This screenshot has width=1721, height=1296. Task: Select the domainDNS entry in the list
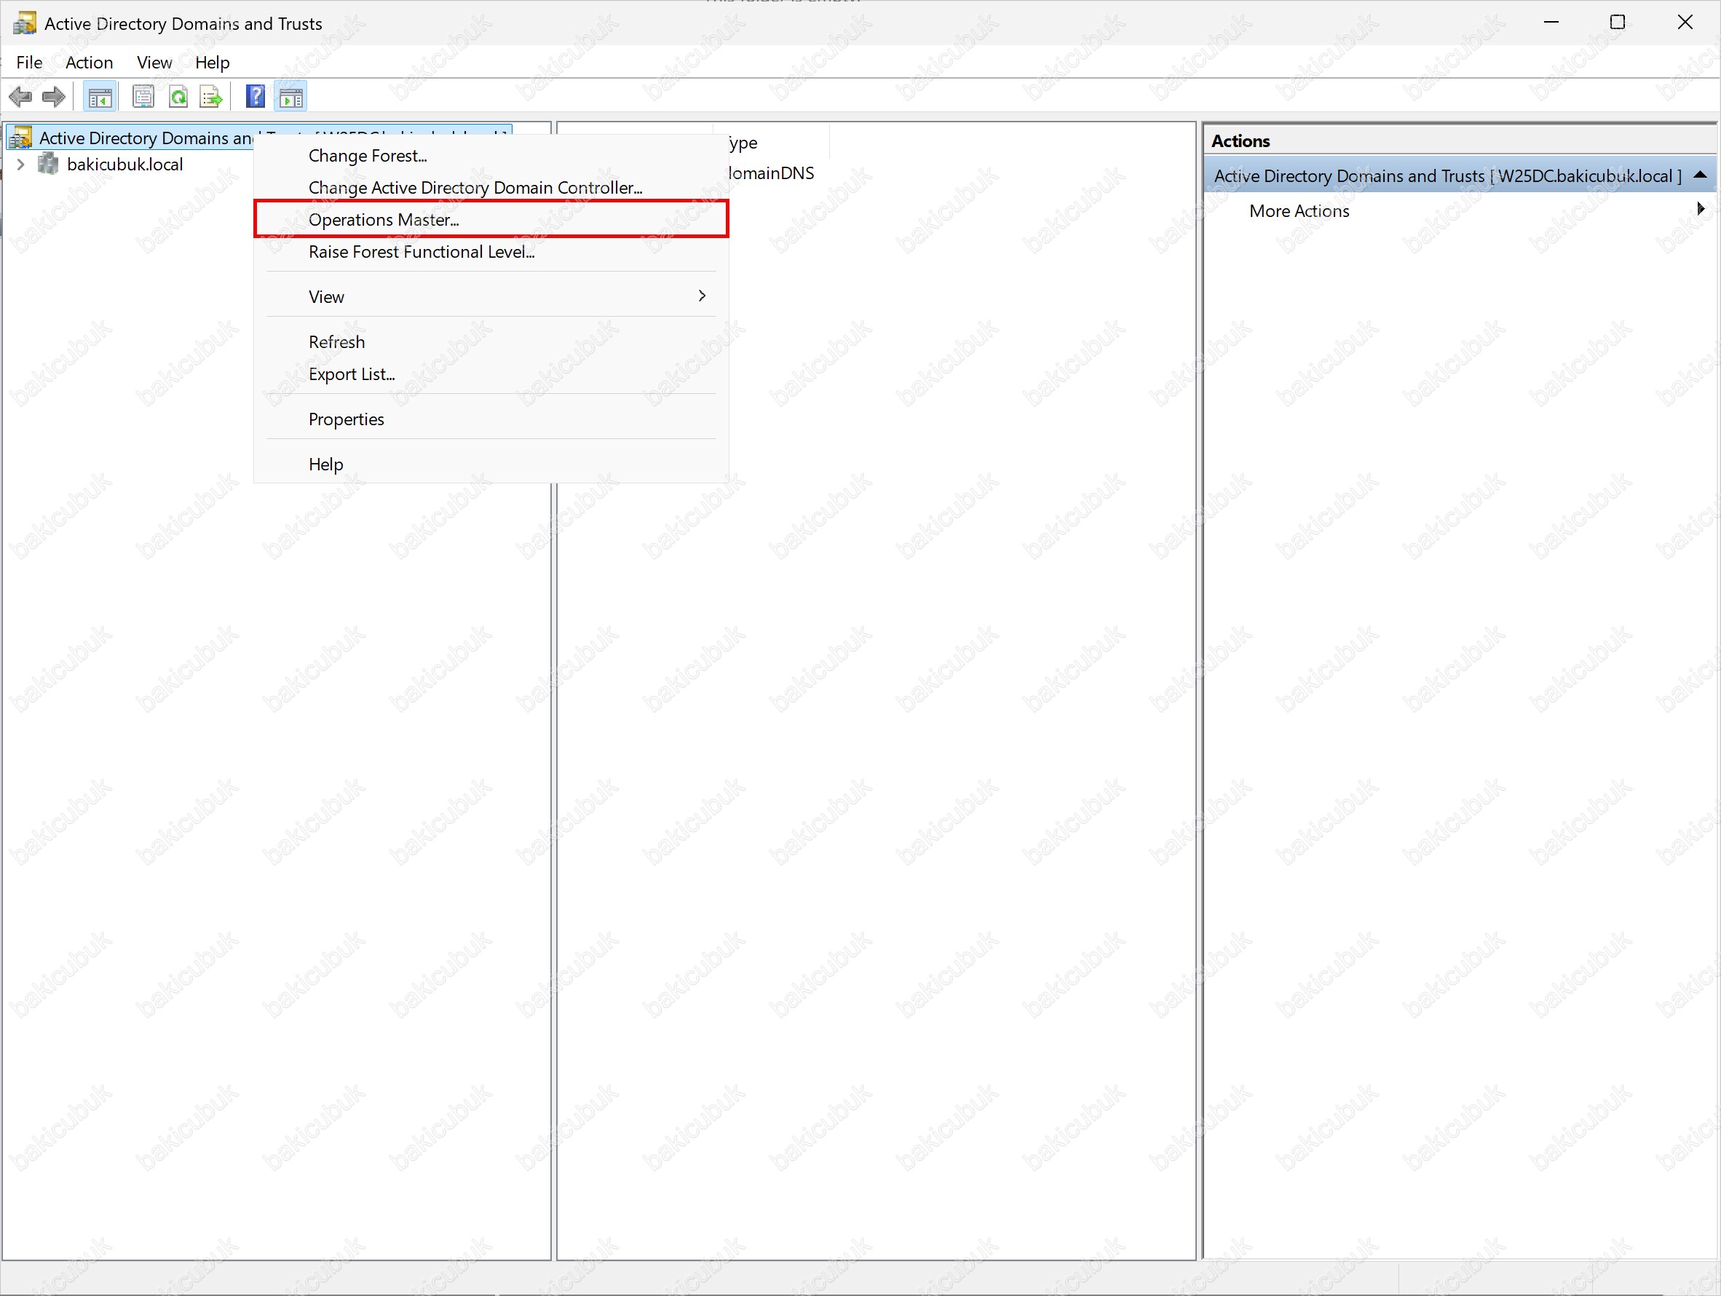[770, 173]
